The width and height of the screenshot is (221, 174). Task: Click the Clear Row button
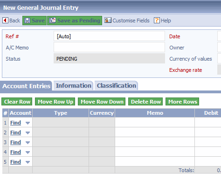(x=17, y=102)
